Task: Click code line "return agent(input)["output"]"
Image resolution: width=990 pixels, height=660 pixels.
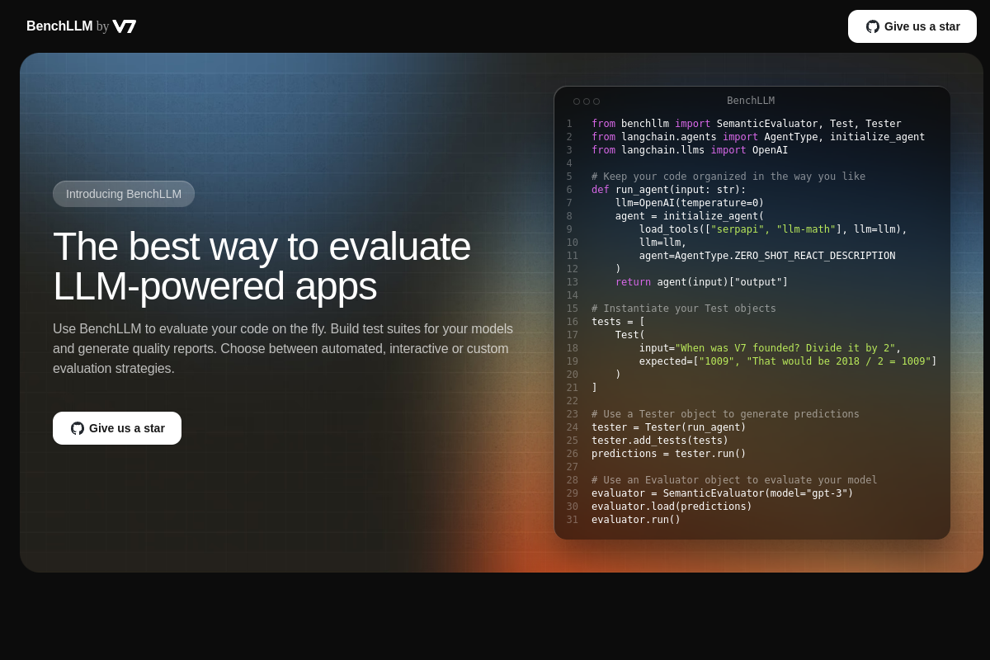Action: [702, 282]
